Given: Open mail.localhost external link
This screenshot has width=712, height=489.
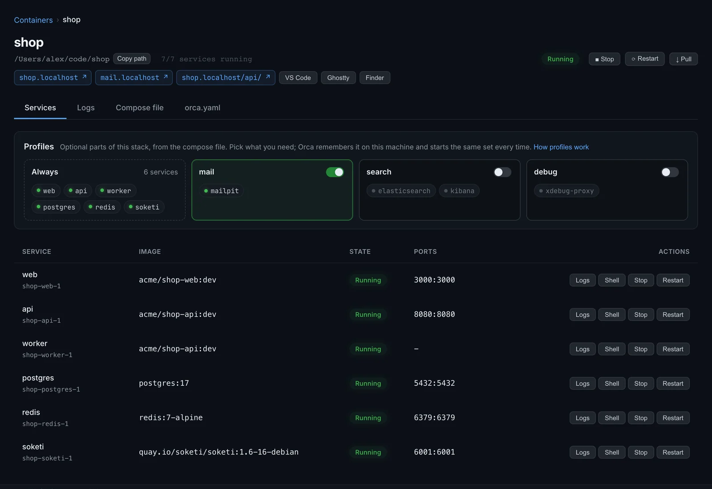Looking at the screenshot, I should click(134, 77).
